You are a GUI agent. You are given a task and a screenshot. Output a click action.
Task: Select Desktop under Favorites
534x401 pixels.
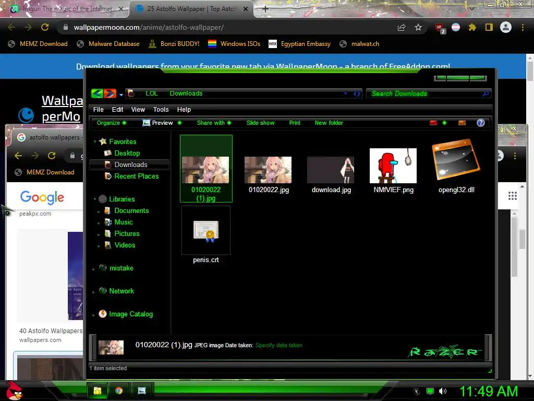point(127,153)
